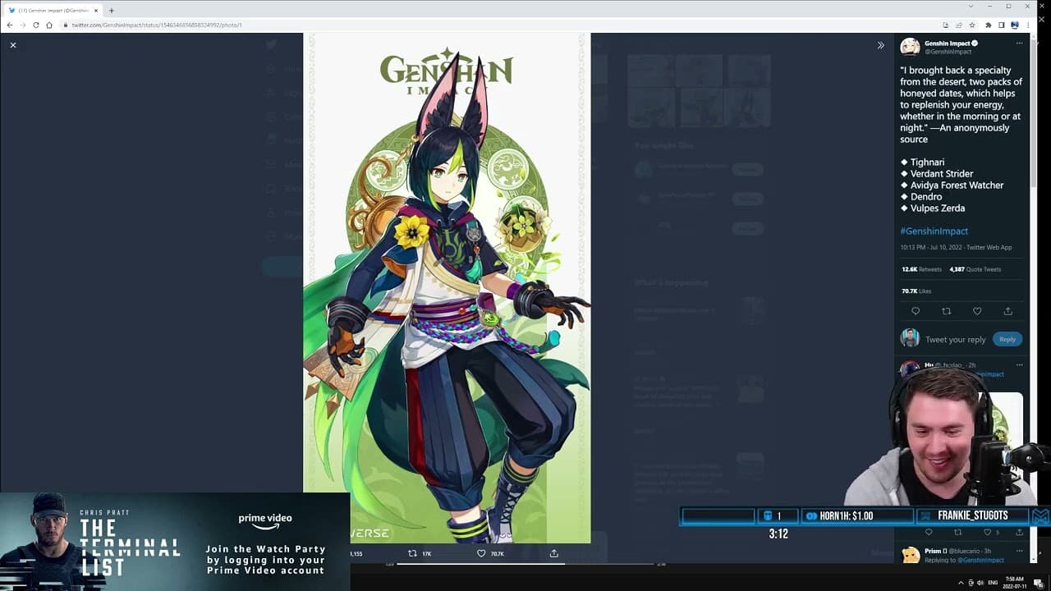Click the browser home icon
Image resolution: width=1051 pixels, height=591 pixels.
coord(49,25)
